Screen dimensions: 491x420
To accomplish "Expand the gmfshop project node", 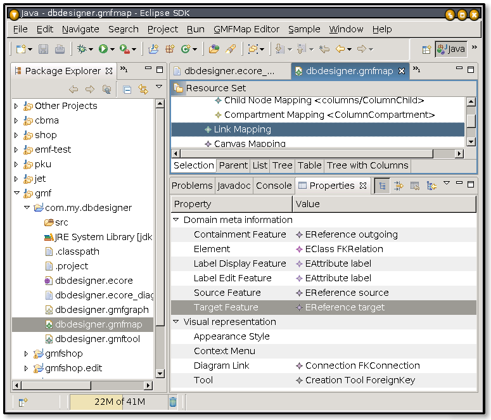I will [x=26, y=353].
